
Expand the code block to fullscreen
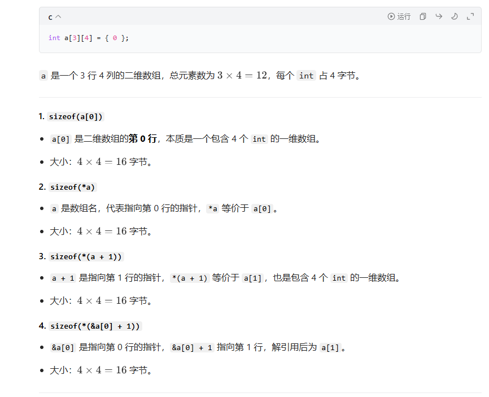point(470,17)
